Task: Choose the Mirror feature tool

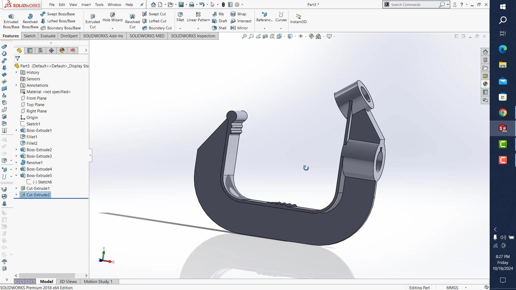Action: point(239,28)
